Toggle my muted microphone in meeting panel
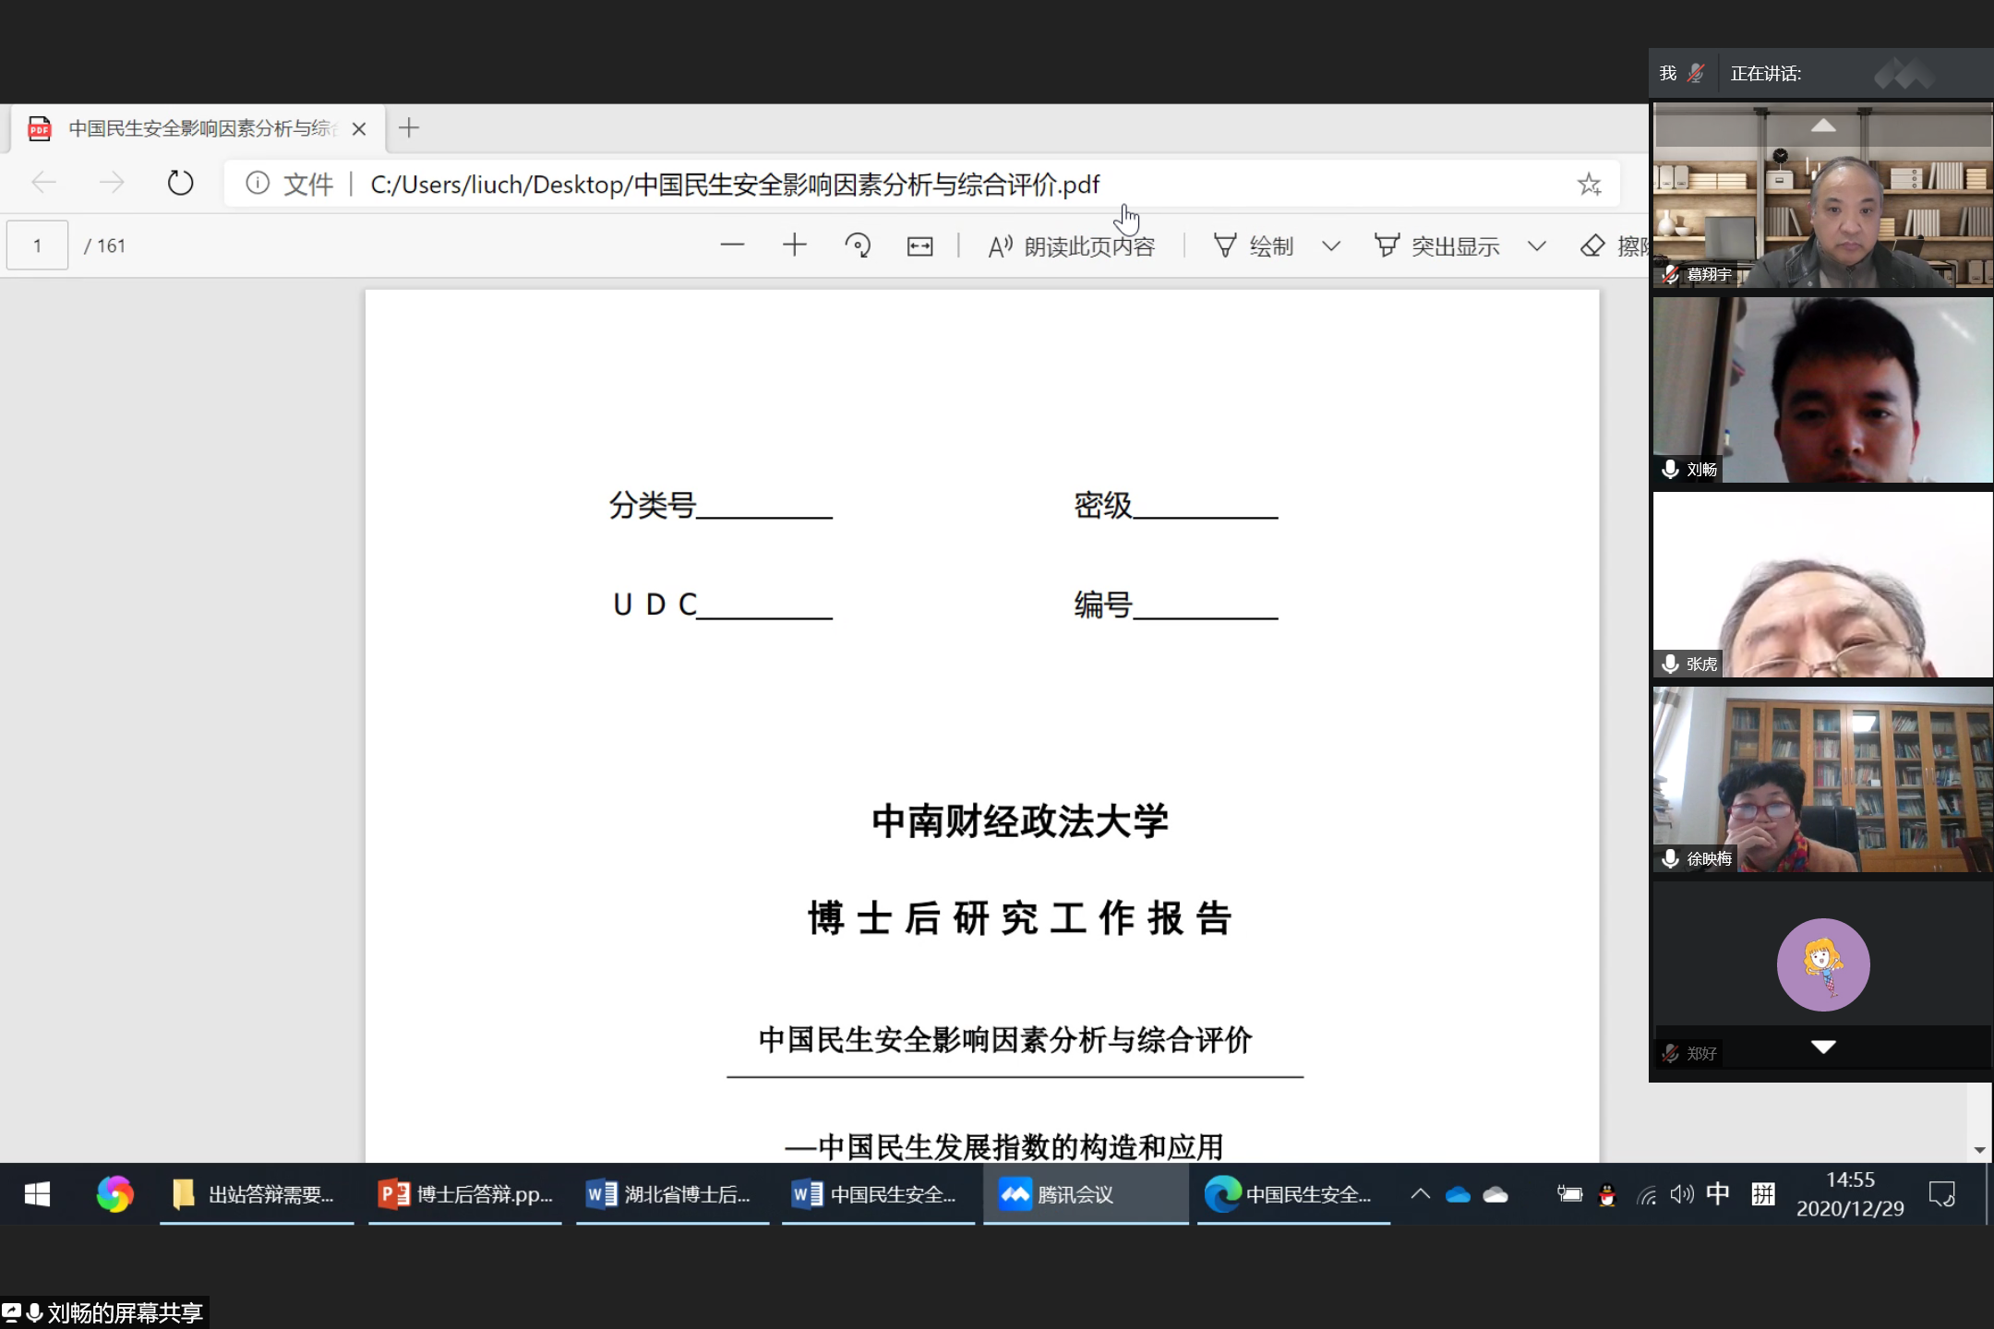The image size is (1994, 1329). coord(1696,73)
